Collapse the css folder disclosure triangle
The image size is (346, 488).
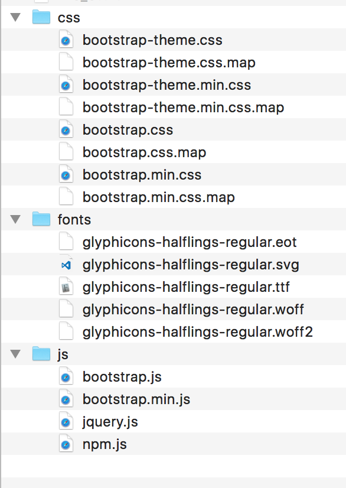pyautogui.click(x=15, y=17)
